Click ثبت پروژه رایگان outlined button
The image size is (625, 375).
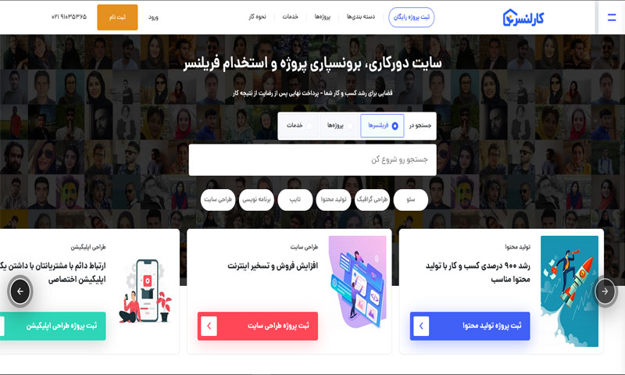tap(412, 17)
